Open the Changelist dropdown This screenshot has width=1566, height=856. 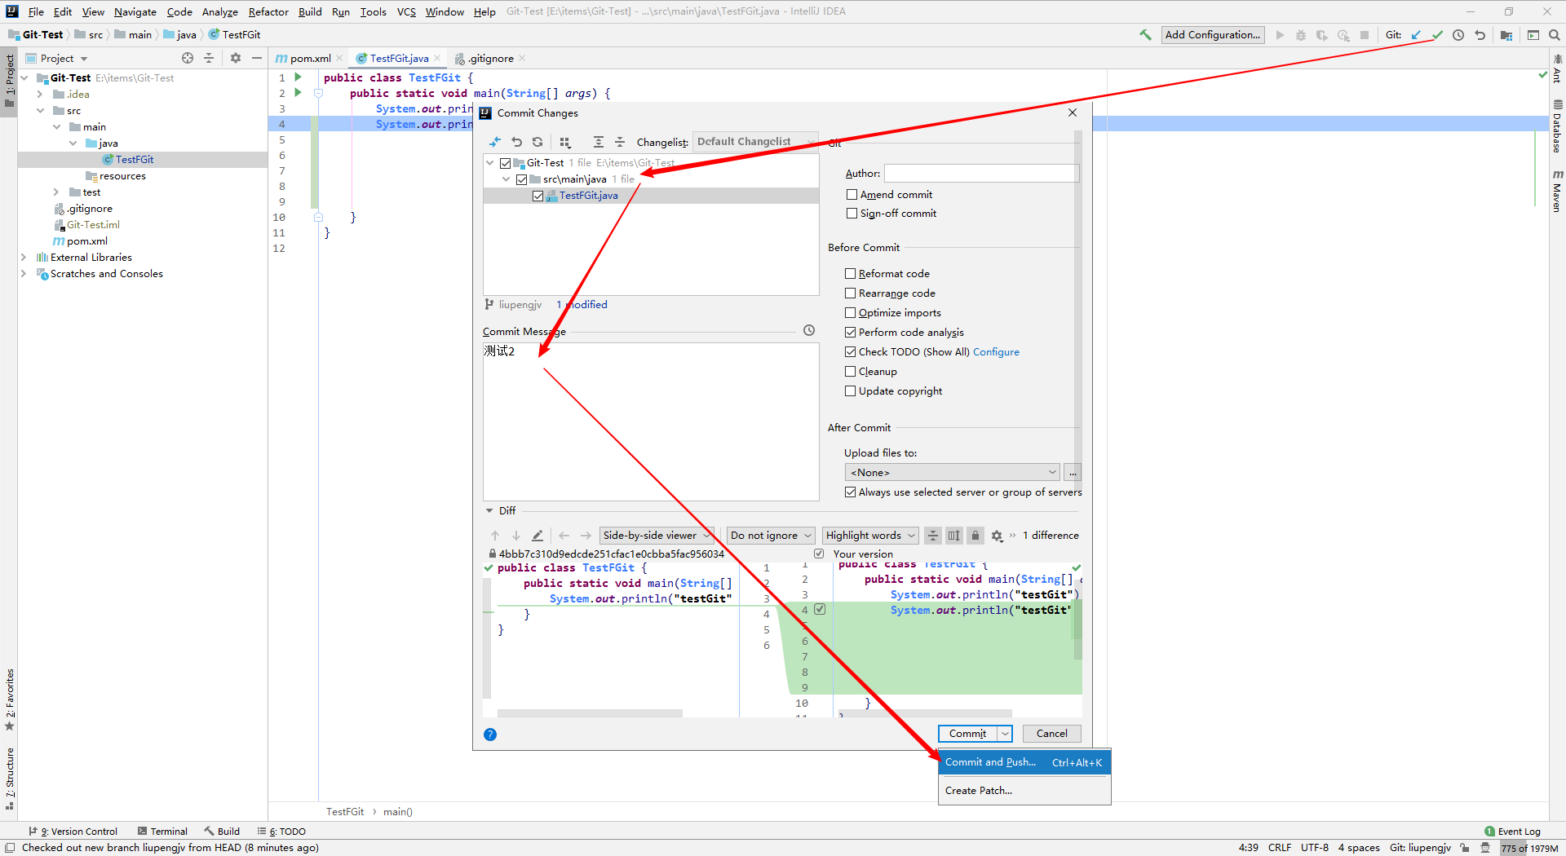[x=754, y=142]
